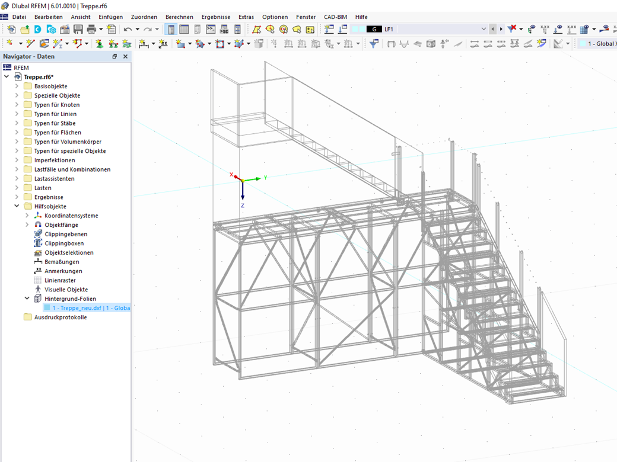Click the New member tool icon

[x=58, y=44]
